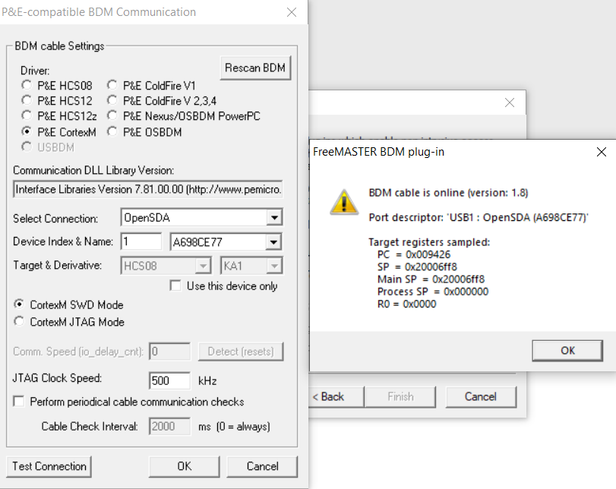Choose the P&E HCS08 driver

click(x=27, y=85)
